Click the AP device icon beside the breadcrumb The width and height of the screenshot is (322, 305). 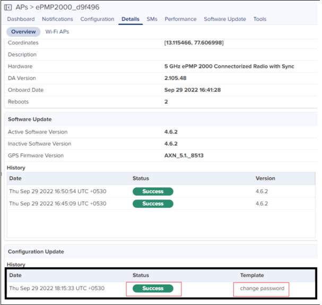coord(9,7)
